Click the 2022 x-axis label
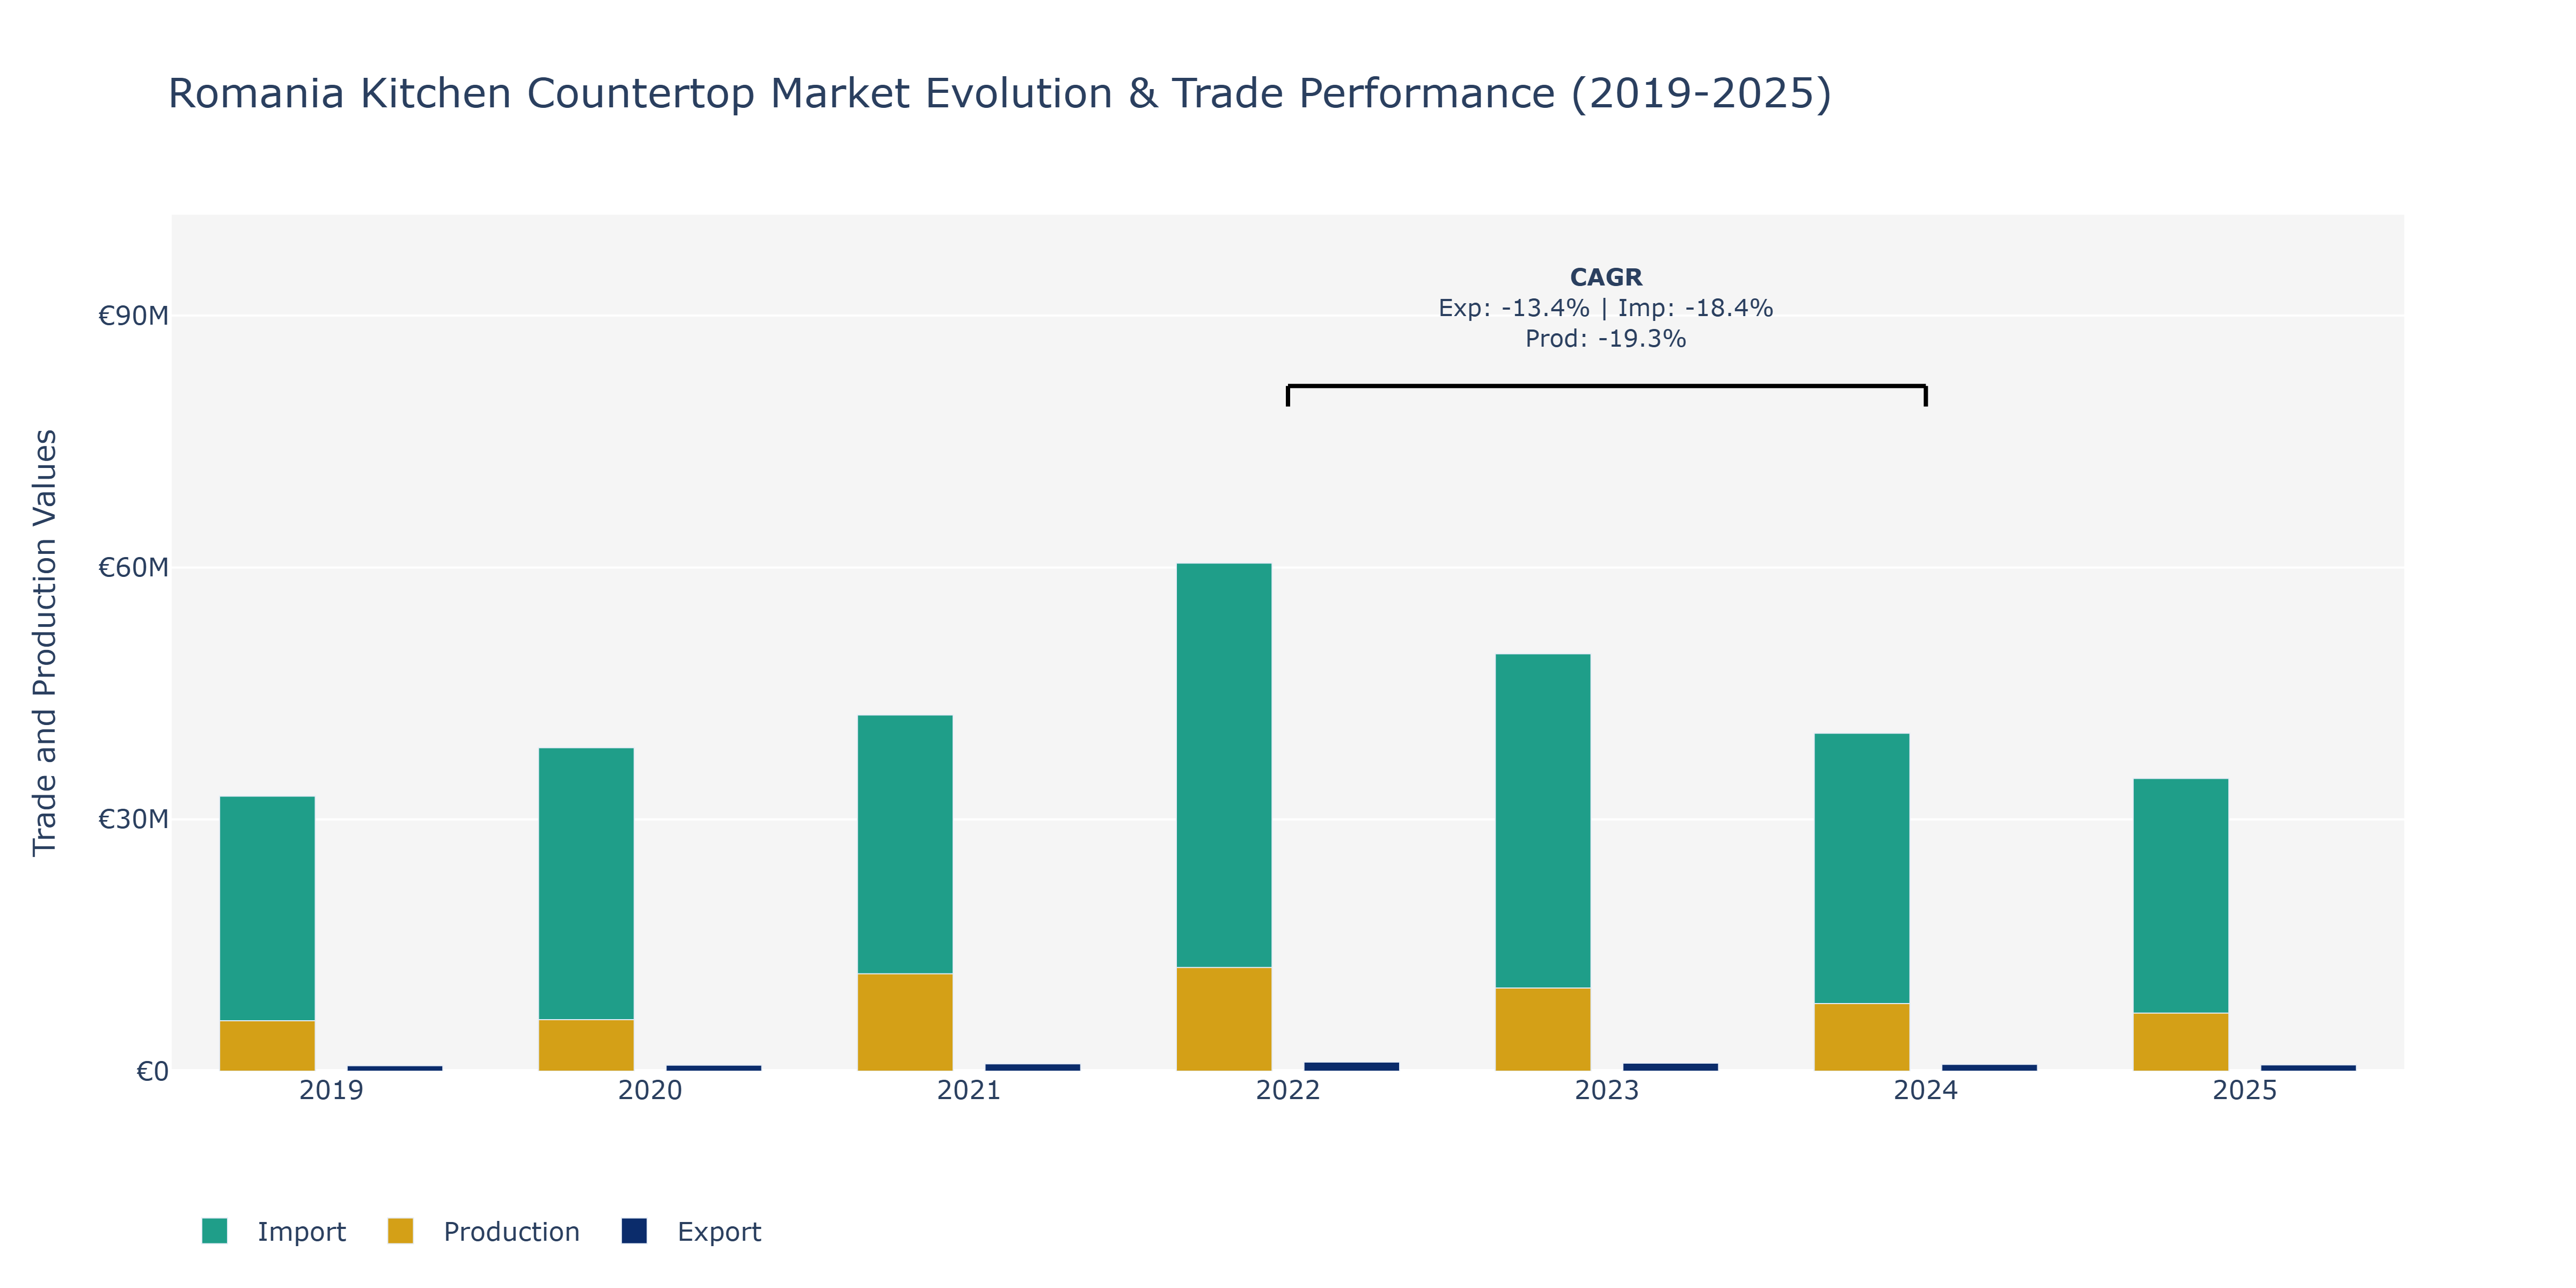The height and width of the screenshot is (1288, 2576). 1288,1090
